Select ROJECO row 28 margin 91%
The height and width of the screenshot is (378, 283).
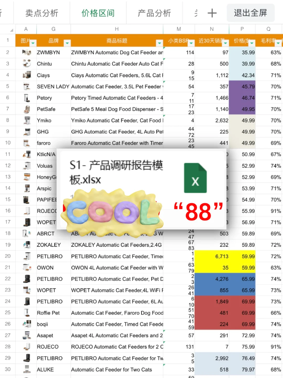pyautogui.click(x=269, y=347)
